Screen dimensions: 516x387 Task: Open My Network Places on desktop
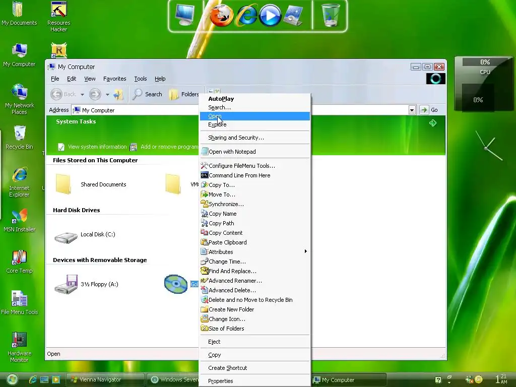[x=19, y=99]
